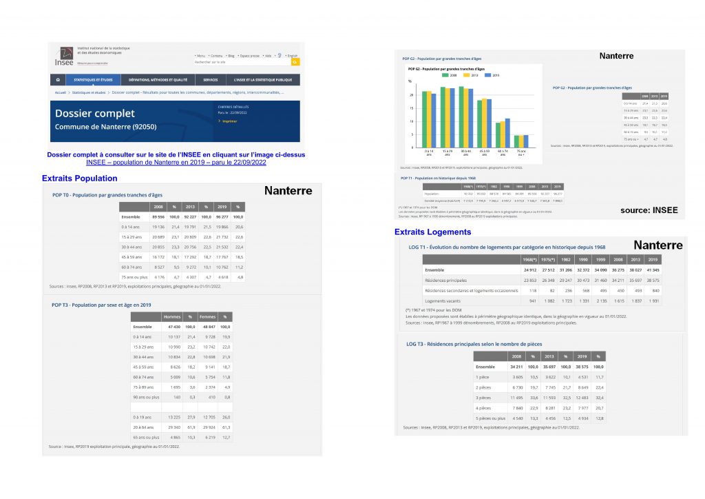Click the accessibility icon beside Aide
Screen dimensions: 705x499
[279, 55]
